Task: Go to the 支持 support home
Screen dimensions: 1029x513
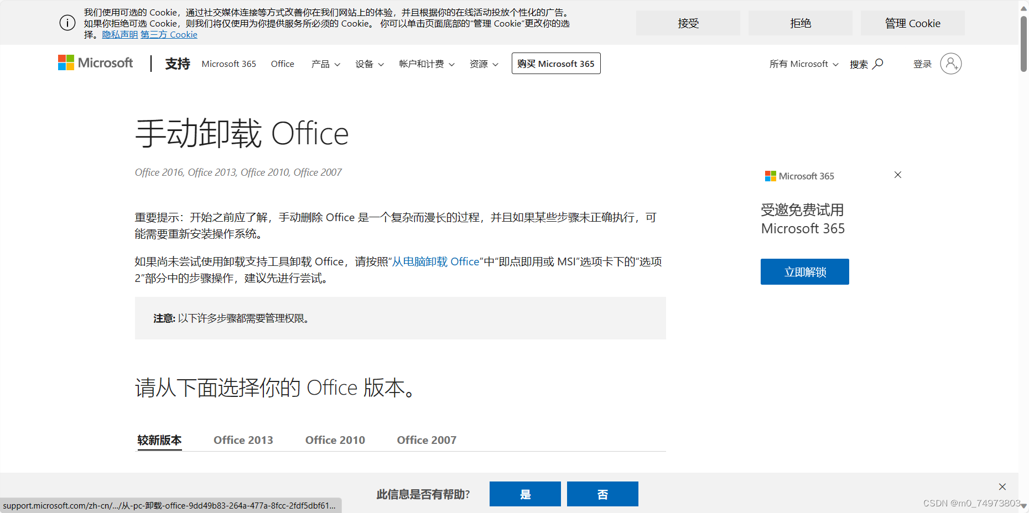Action: click(178, 64)
